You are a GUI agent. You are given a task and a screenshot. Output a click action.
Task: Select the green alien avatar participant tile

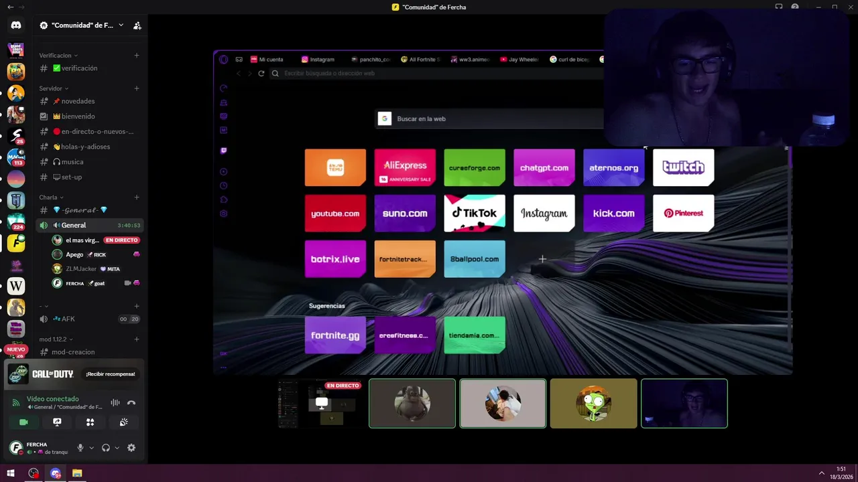[x=593, y=403]
